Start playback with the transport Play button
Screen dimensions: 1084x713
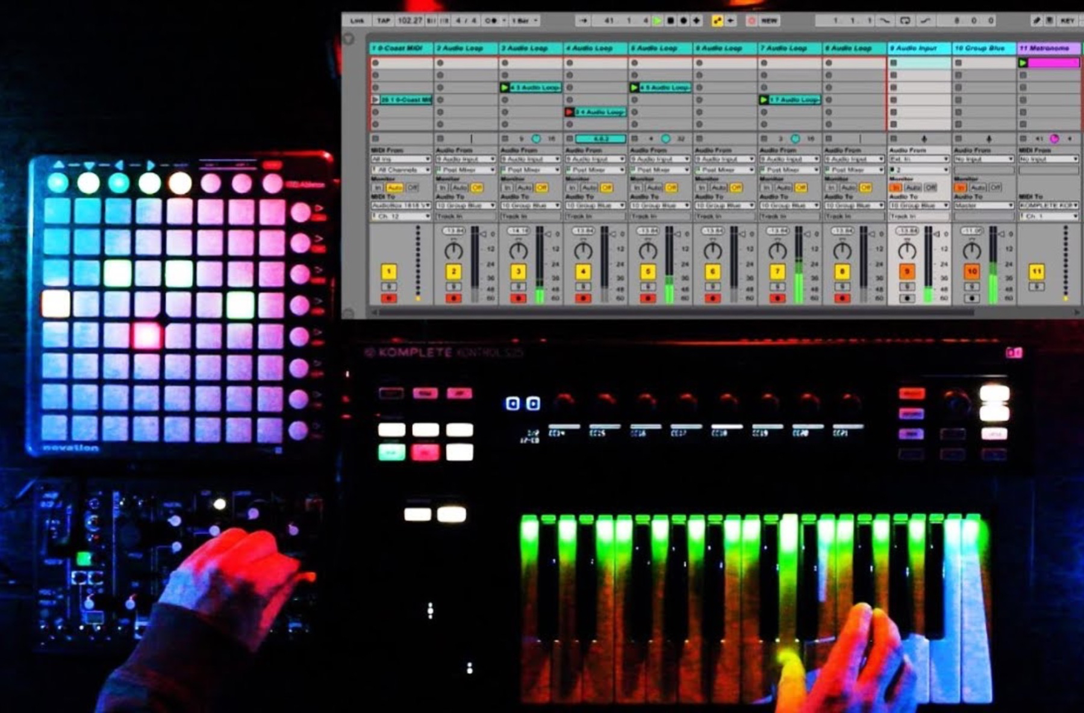[x=658, y=20]
